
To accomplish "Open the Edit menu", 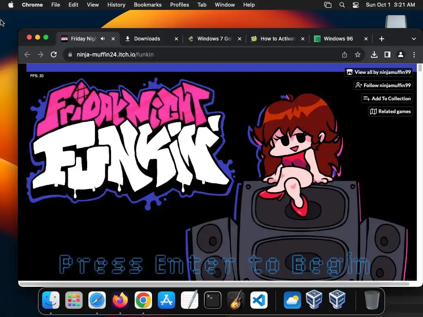I will tap(73, 5).
